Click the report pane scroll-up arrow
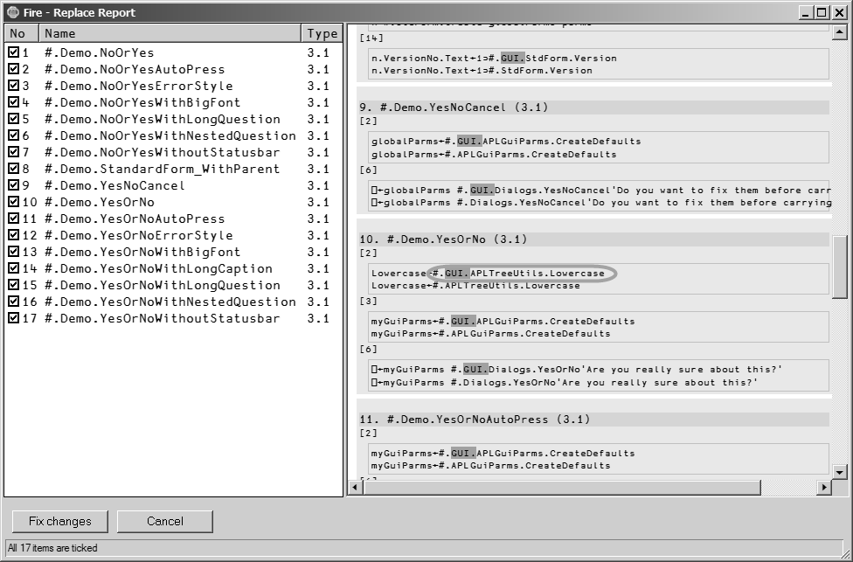 [839, 32]
